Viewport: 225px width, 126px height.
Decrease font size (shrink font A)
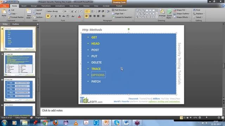[x=76, y=11]
